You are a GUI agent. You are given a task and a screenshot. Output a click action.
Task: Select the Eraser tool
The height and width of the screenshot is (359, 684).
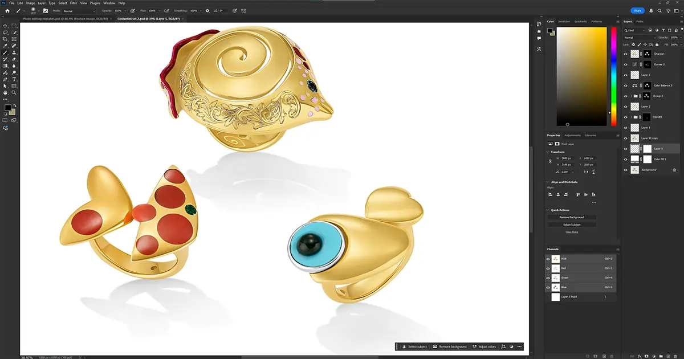coord(14,59)
